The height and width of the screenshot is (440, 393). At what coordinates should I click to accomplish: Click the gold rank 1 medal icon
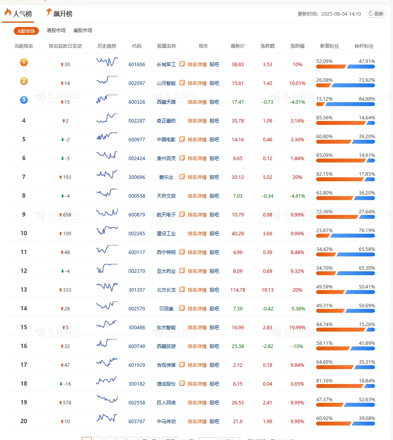click(x=24, y=63)
